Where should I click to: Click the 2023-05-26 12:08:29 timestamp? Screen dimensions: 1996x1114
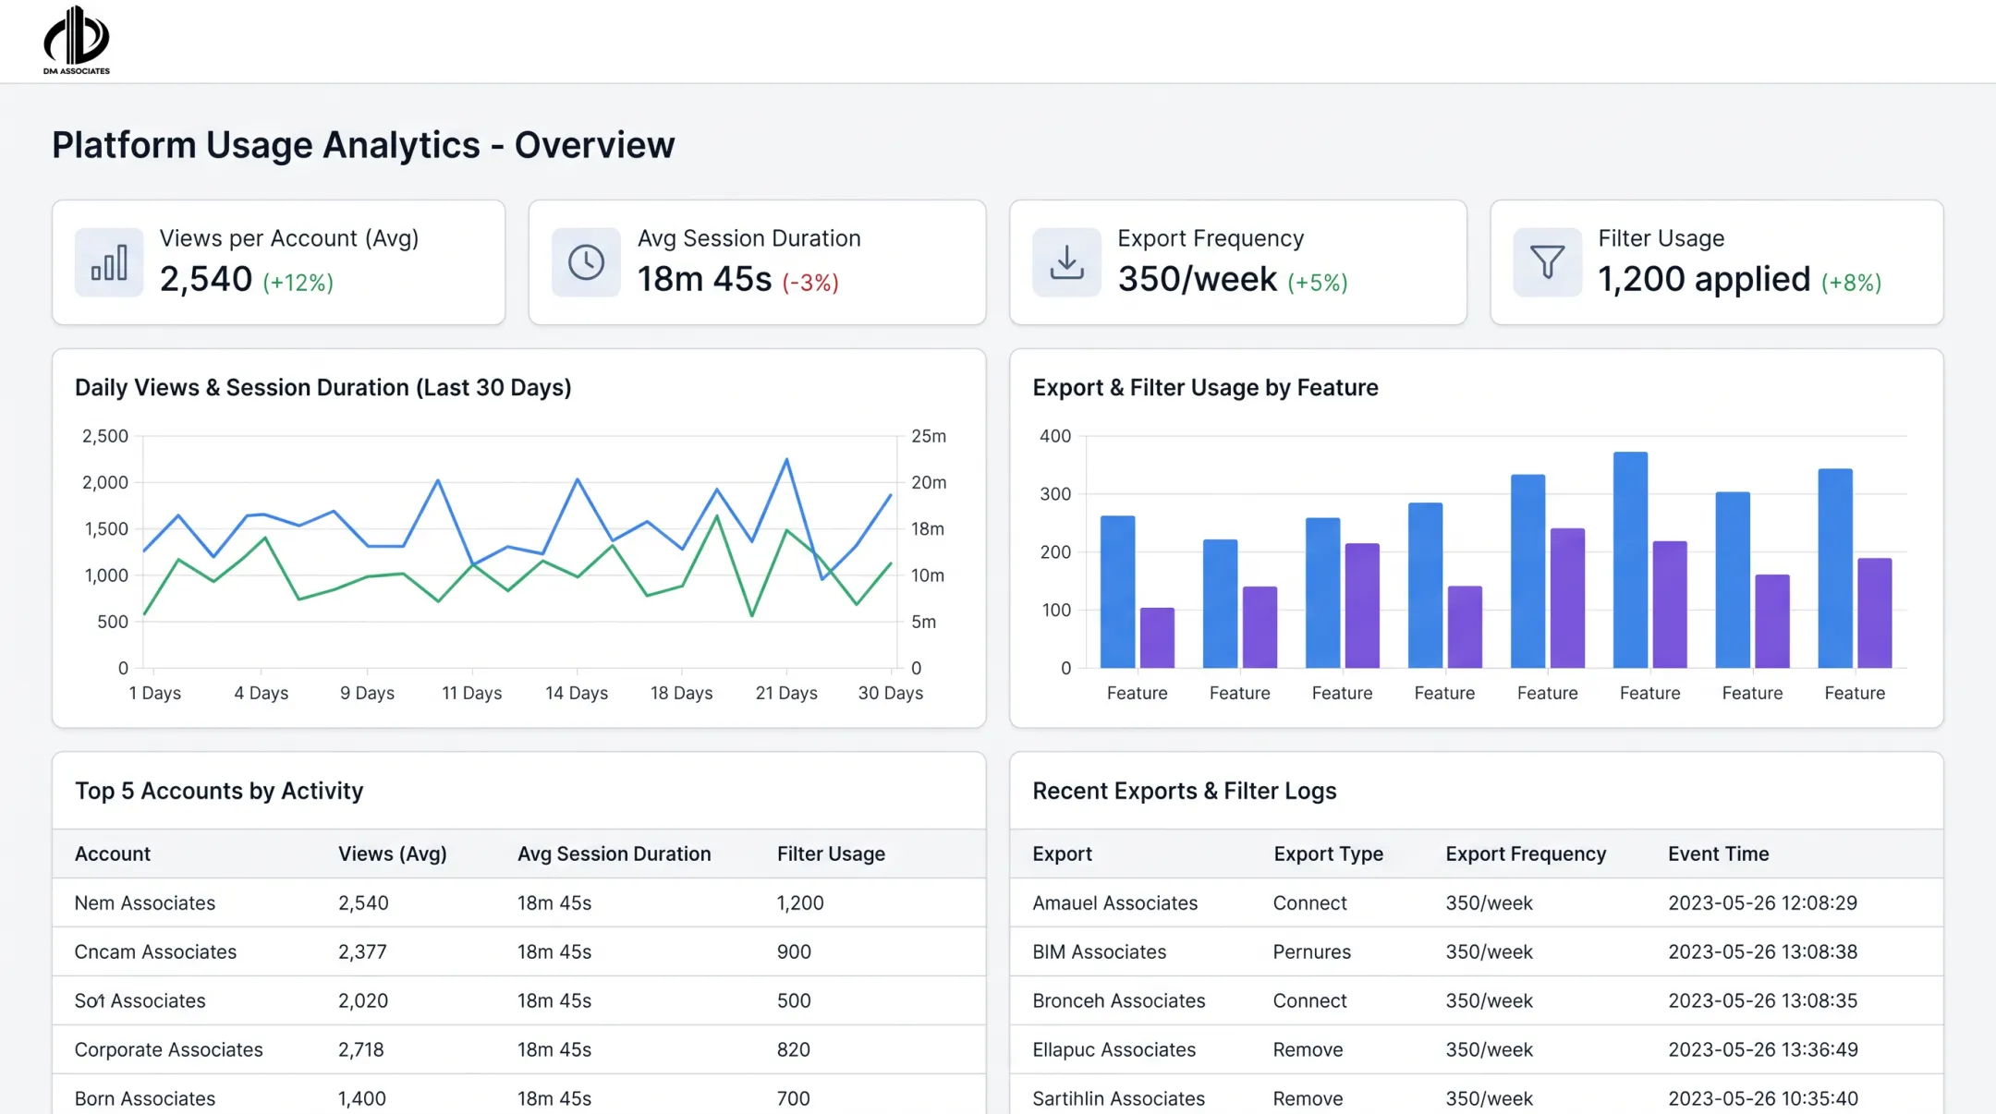[1762, 902]
